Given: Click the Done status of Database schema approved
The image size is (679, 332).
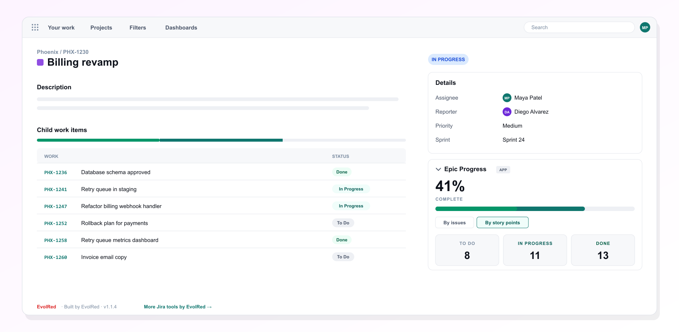Looking at the screenshot, I should (x=342, y=172).
